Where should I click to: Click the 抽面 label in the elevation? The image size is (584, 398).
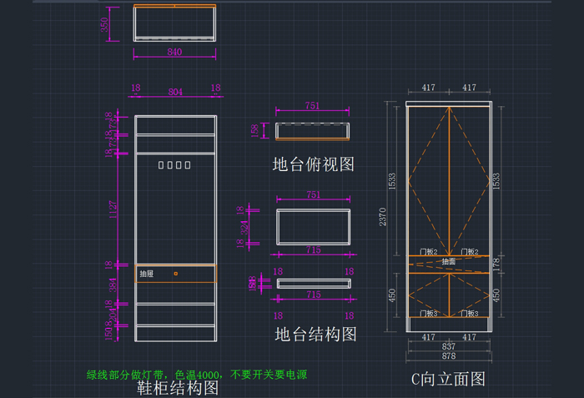coord(449,261)
